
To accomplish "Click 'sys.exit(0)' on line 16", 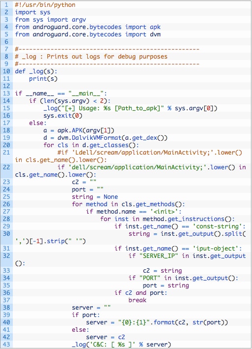I will [63, 116].
